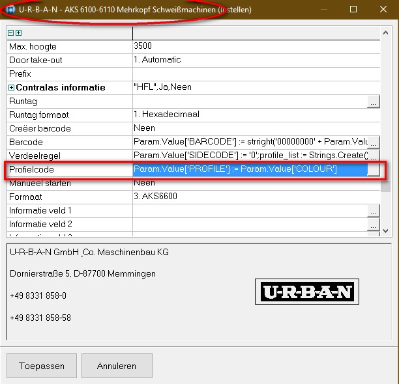Click the Dornierstraße 5 address text
This screenshot has width=399, height=384.
pyautogui.click(x=83, y=274)
